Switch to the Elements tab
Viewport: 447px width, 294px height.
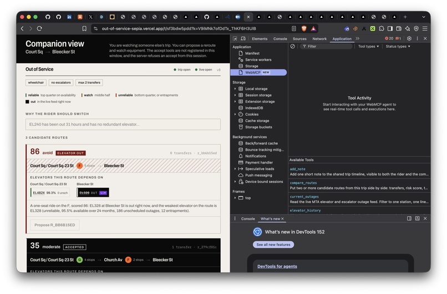[x=260, y=38]
